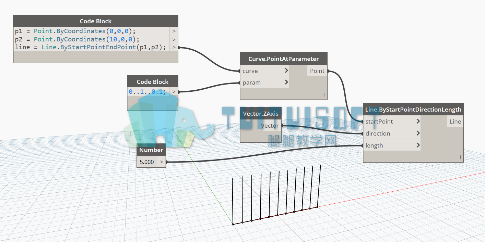Screen dimensions: 485x242
Task: Expand the chevron beside the curve input
Action: click(x=286, y=71)
